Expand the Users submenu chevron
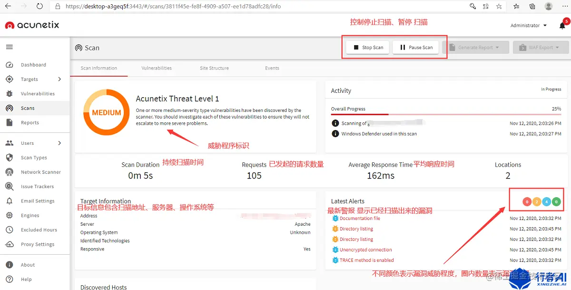This screenshot has width=571, height=290. coord(59,143)
